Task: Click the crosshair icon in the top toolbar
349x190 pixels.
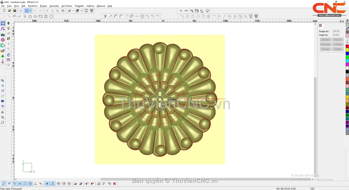Action: point(21,11)
